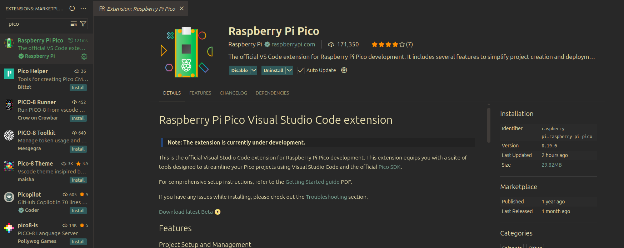Expand the Uninstall button dropdown arrow
Image resolution: width=624 pixels, height=248 pixels.
click(289, 70)
